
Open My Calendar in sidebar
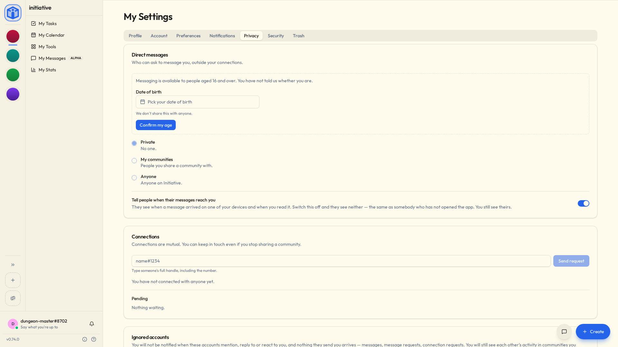tap(64, 35)
